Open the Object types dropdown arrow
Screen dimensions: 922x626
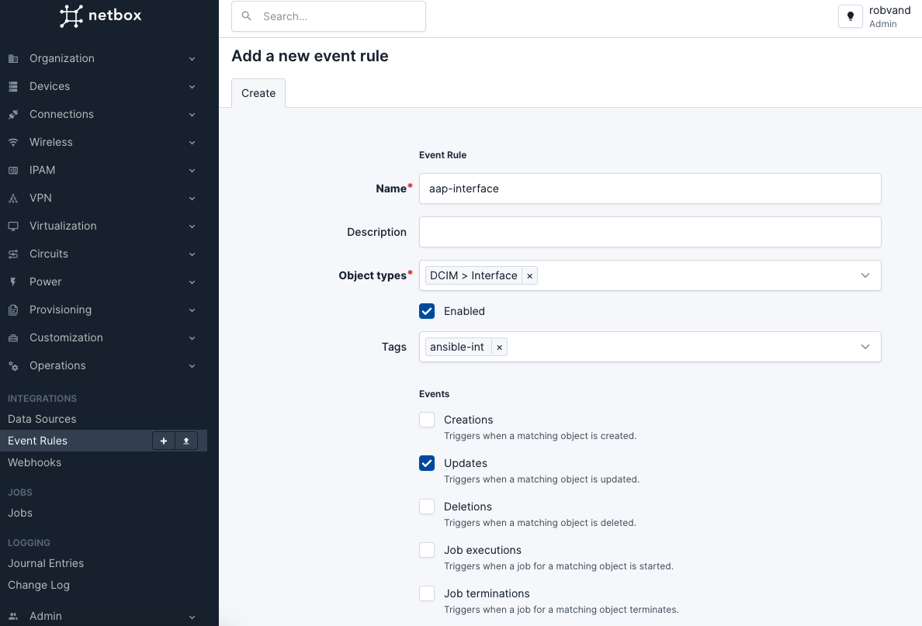point(865,275)
